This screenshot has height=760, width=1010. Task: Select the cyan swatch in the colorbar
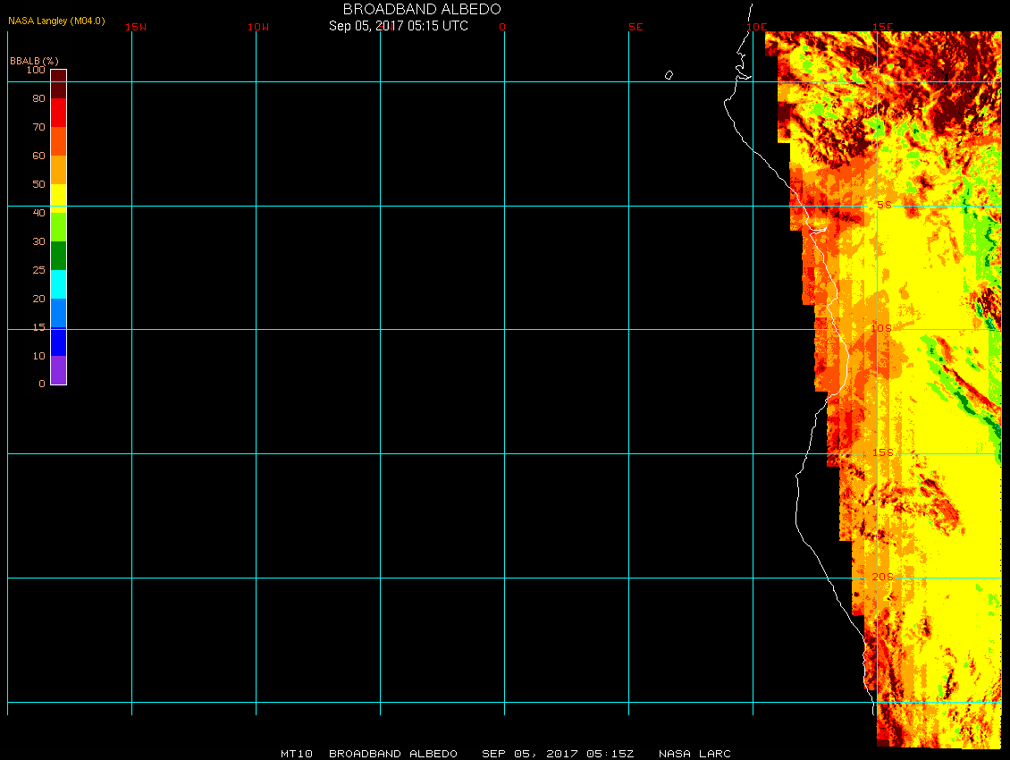[x=58, y=284]
